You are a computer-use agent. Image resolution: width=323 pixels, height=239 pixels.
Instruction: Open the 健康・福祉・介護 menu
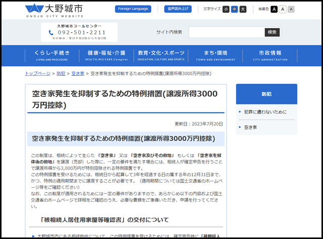106,55
